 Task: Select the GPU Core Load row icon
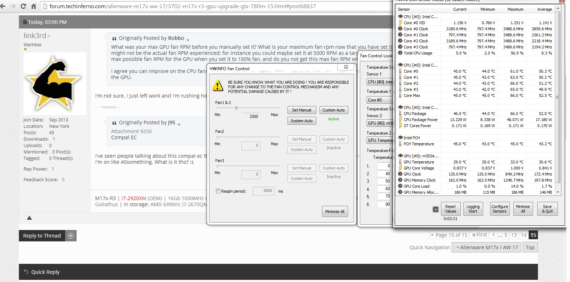tap(400, 186)
